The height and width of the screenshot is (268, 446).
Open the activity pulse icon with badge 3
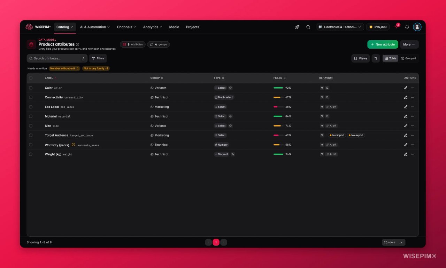point(396,27)
